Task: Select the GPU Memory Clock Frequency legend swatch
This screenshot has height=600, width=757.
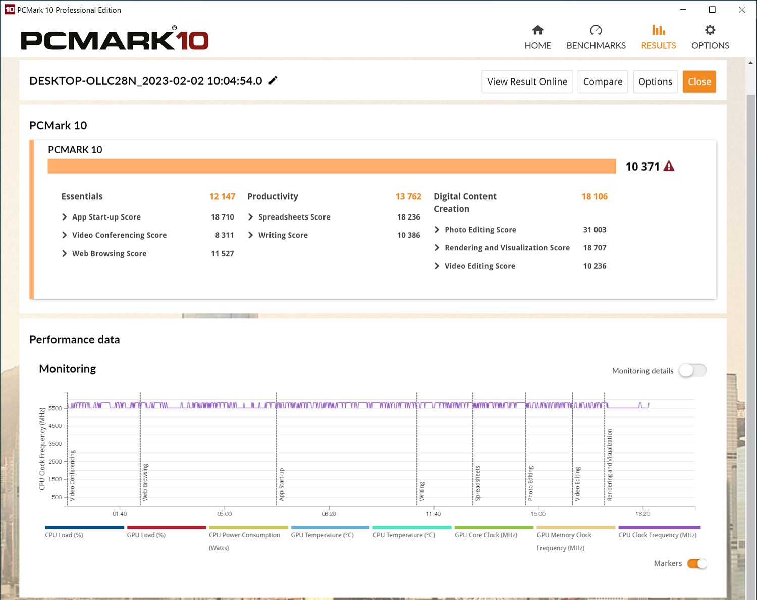Action: [x=576, y=527]
